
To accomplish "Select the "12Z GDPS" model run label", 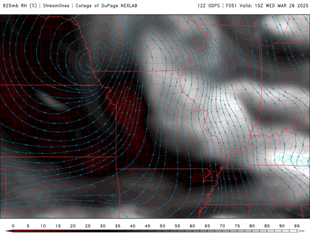I will [208, 5].
